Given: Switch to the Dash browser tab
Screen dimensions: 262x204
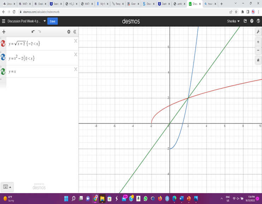Looking at the screenshot, I should pos(164,4).
